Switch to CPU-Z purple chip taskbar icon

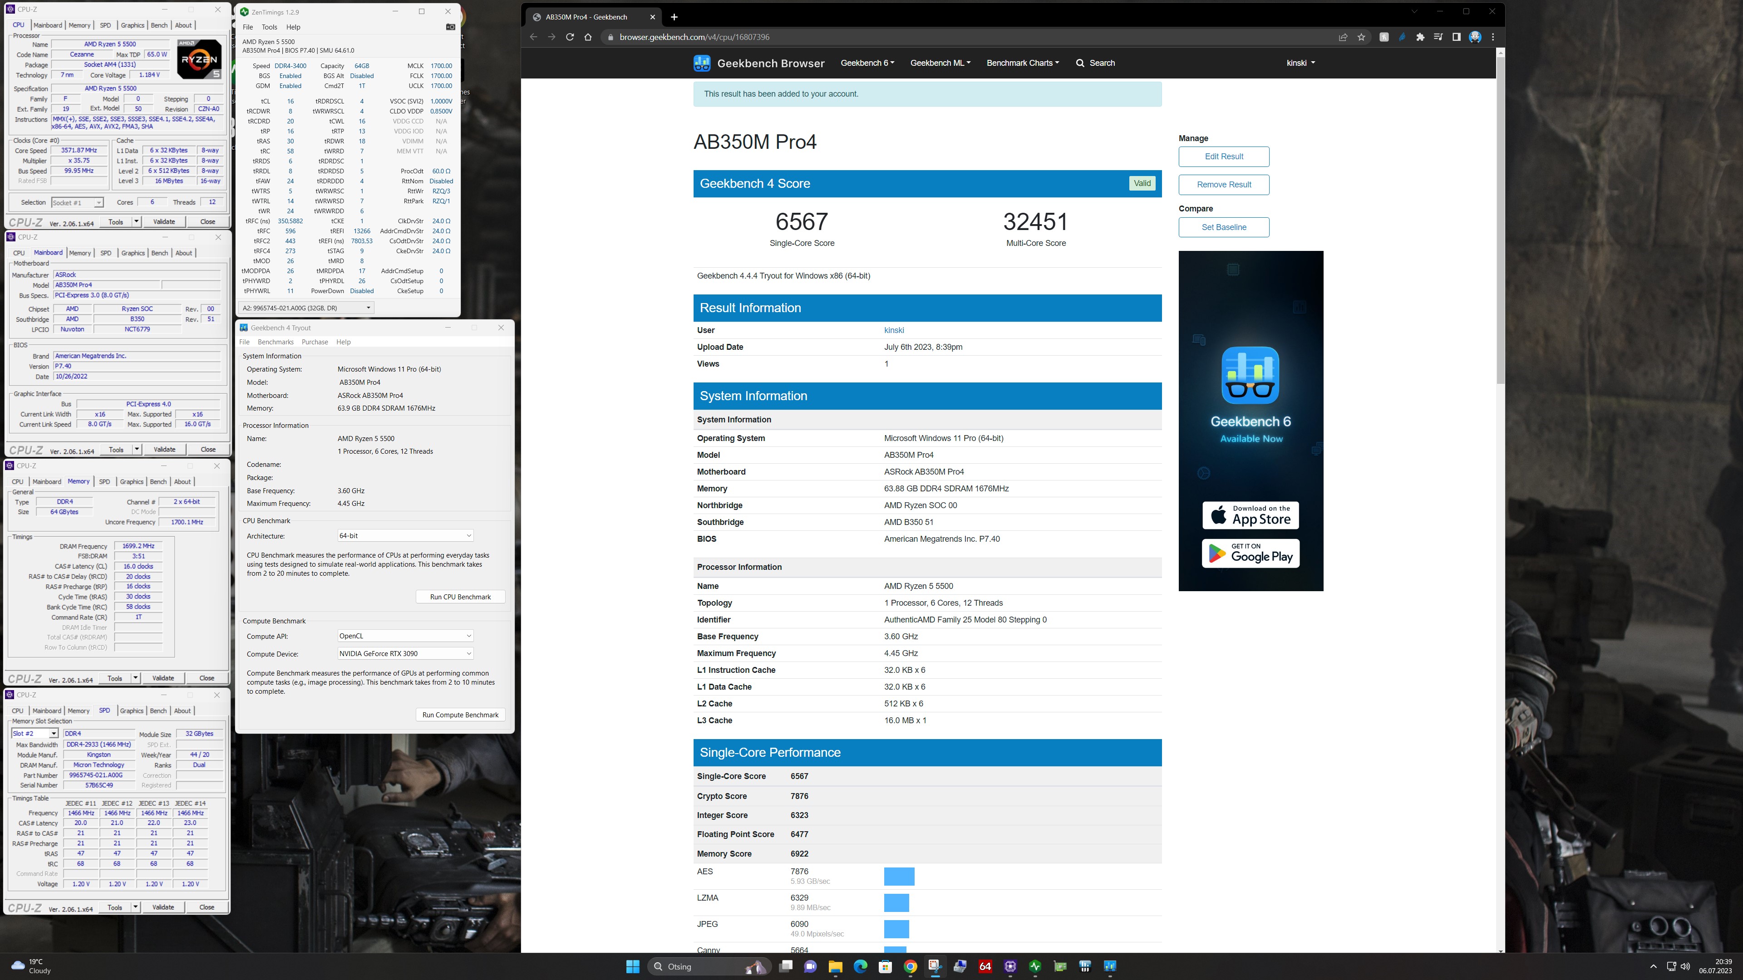1010,966
